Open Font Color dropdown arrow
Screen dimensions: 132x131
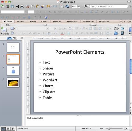point(65,33)
